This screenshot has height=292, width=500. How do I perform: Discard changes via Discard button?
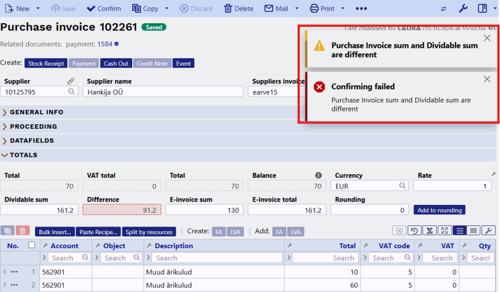tap(196, 9)
